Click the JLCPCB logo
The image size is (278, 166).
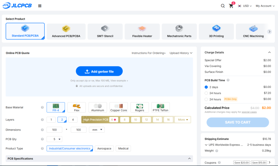pyautogui.click(x=17, y=6)
